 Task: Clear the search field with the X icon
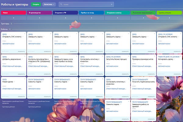click(x=112, y=4)
